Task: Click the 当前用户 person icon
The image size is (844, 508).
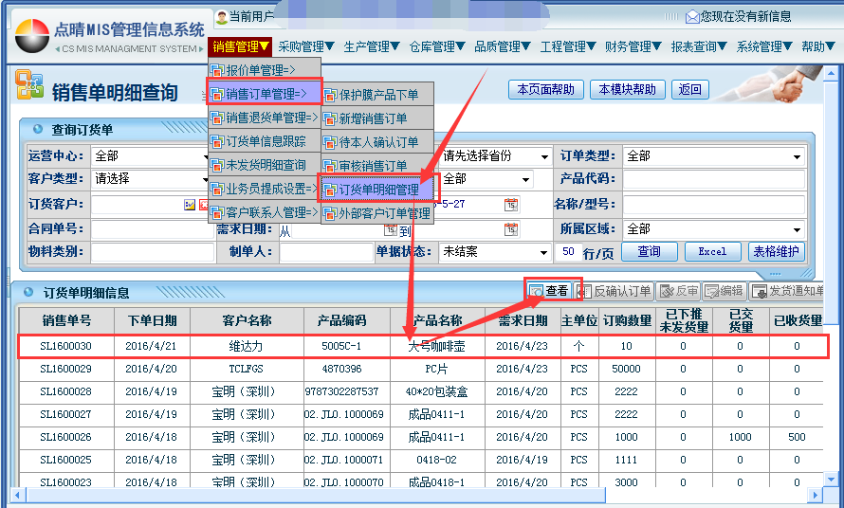Action: [222, 16]
